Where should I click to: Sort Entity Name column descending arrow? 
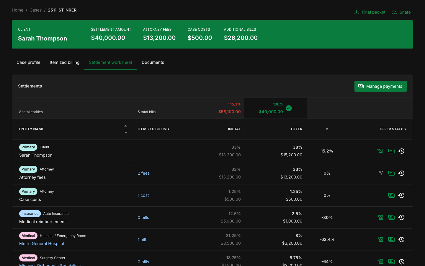pyautogui.click(x=126, y=132)
